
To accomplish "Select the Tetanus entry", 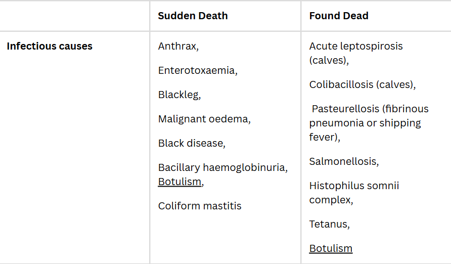I will tap(329, 224).
